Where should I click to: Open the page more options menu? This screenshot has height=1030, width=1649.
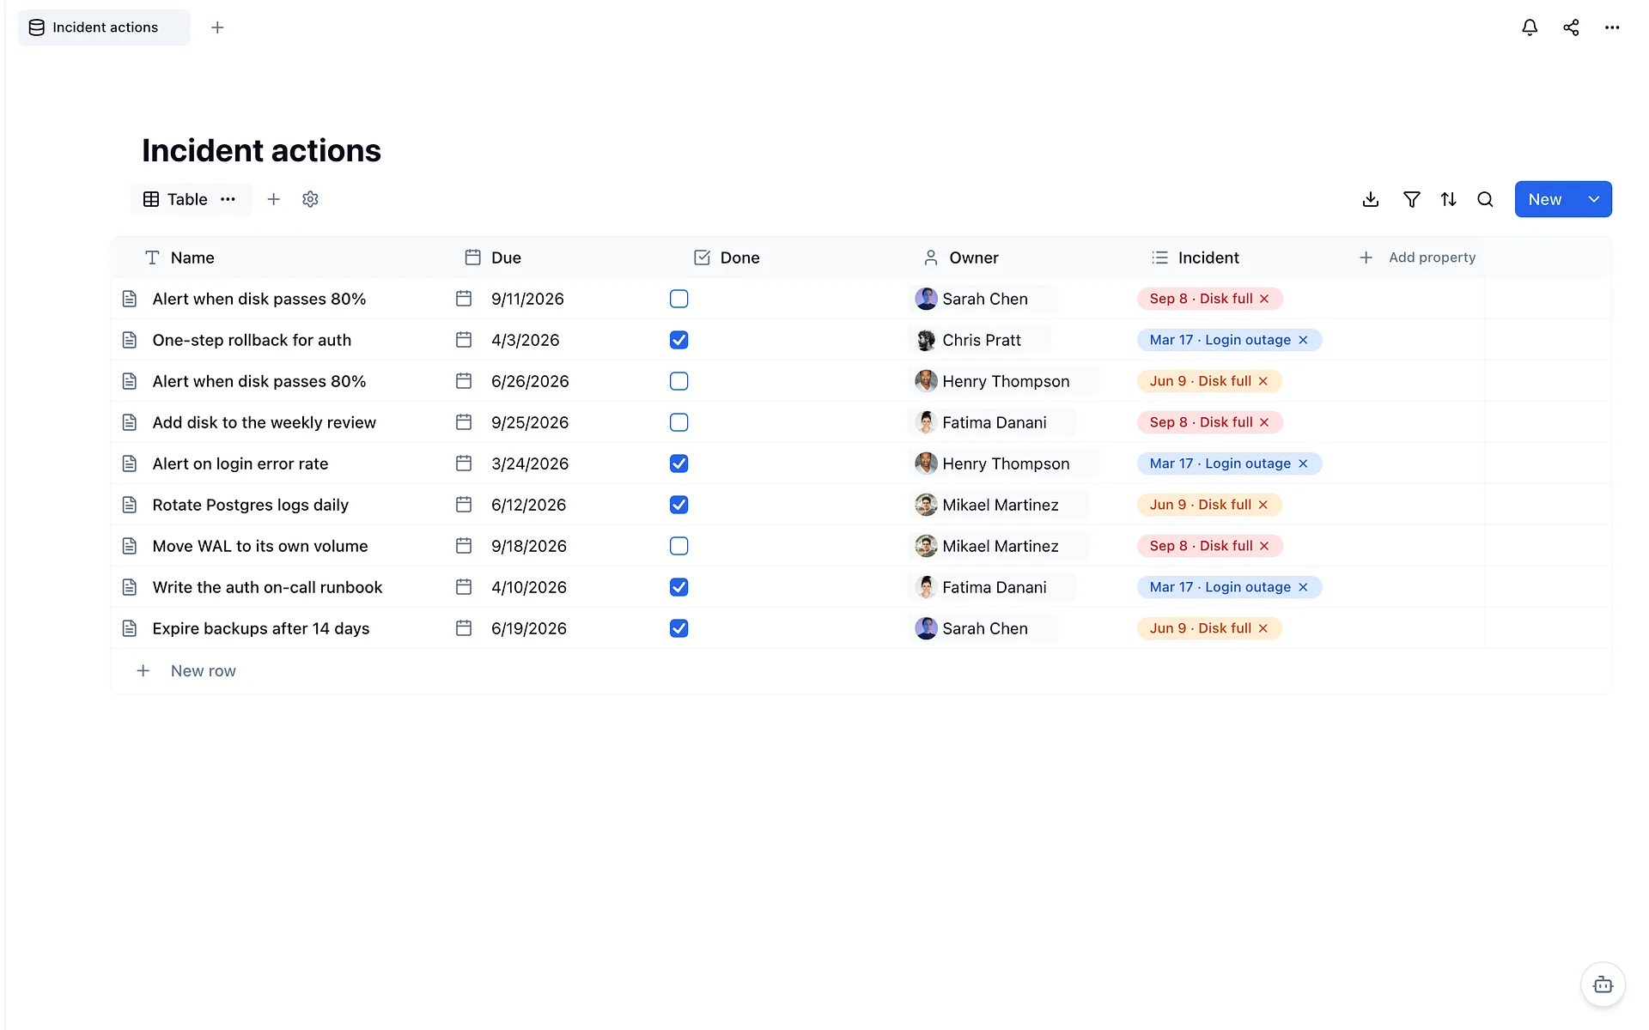[x=1612, y=27]
